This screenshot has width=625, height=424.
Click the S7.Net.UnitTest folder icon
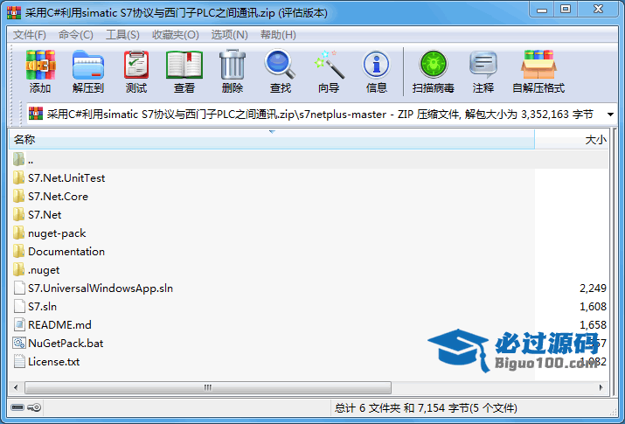18,177
